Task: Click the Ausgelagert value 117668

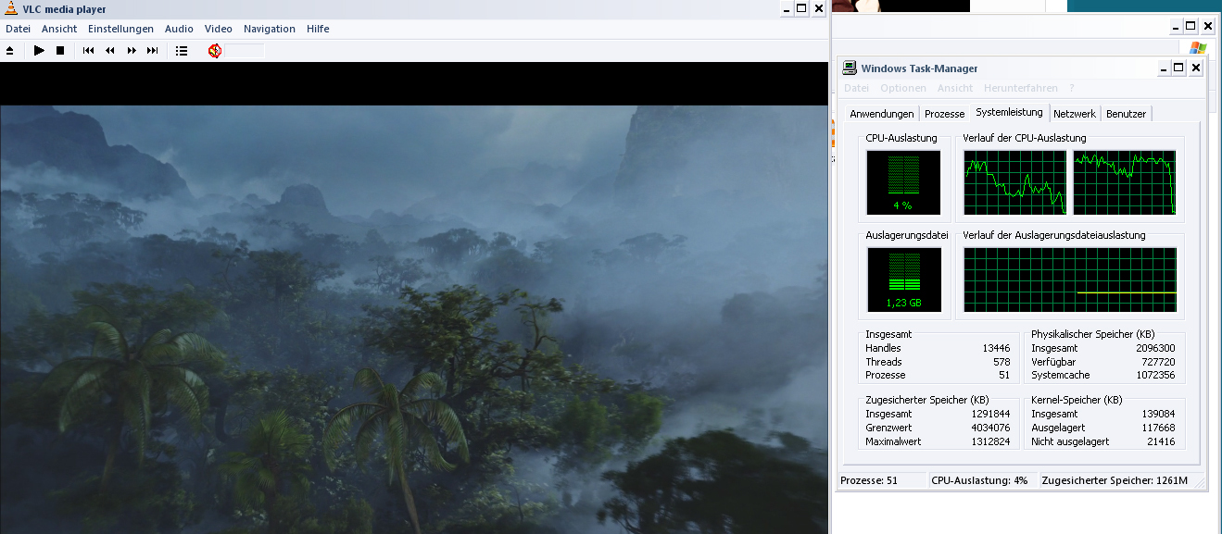Action: click(x=1158, y=428)
